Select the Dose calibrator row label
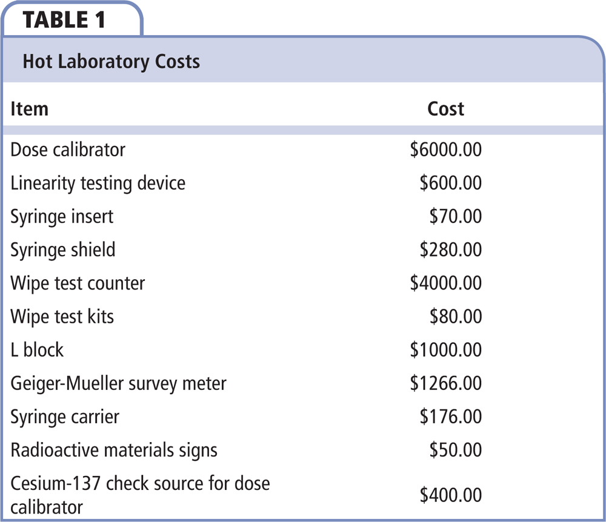606x522 pixels. [x=68, y=150]
